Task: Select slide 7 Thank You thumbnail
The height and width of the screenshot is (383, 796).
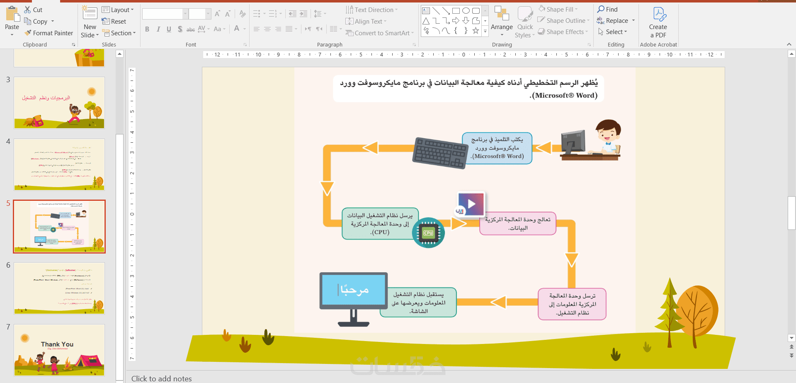Action: pyautogui.click(x=59, y=350)
